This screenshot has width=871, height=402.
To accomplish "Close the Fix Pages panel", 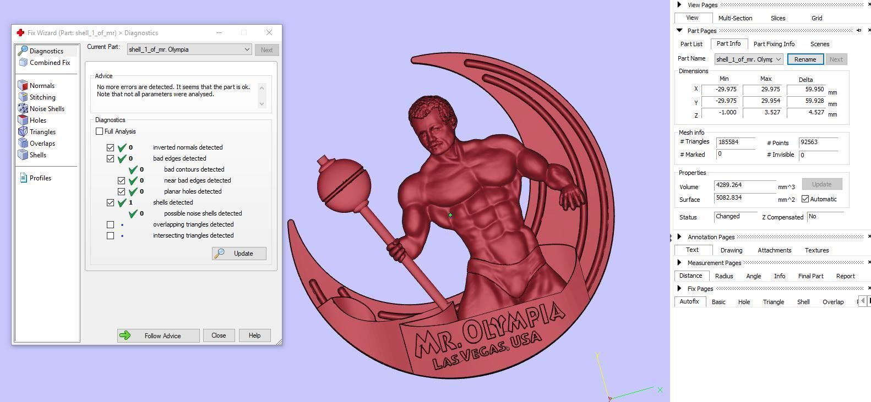I will tap(869, 288).
